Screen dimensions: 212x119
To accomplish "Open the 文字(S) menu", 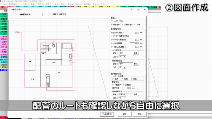I will (48, 4).
